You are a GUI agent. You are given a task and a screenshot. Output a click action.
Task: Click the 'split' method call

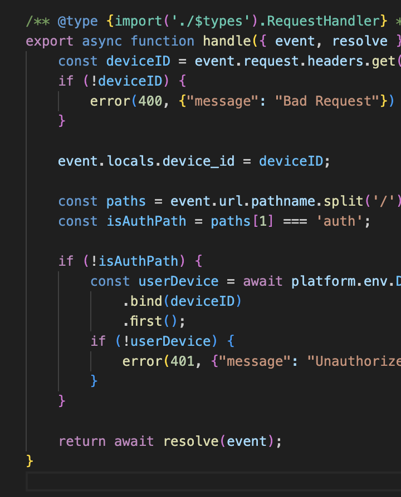pos(343,201)
